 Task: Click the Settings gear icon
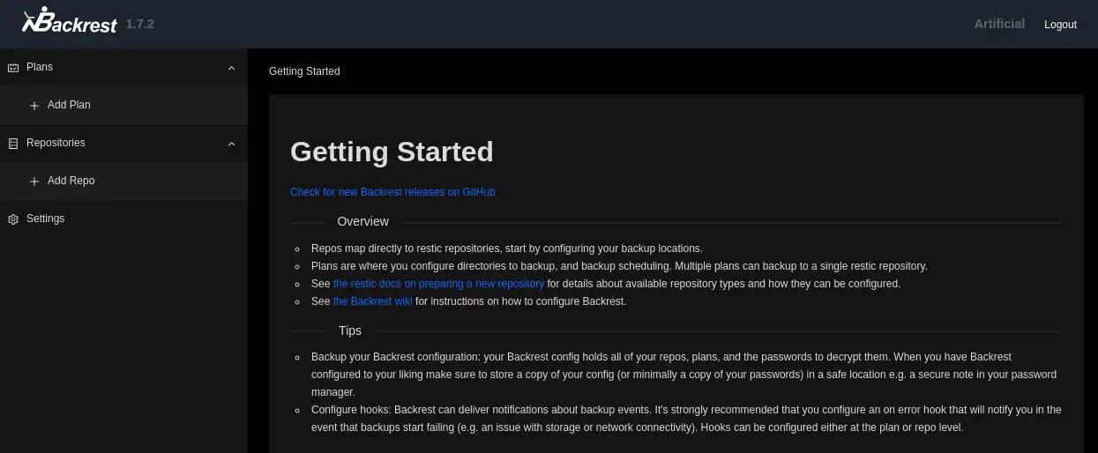13,219
